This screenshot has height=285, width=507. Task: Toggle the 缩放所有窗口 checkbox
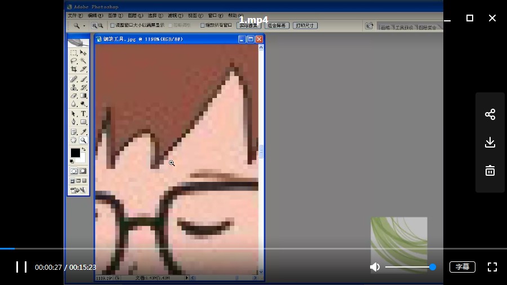pos(203,25)
